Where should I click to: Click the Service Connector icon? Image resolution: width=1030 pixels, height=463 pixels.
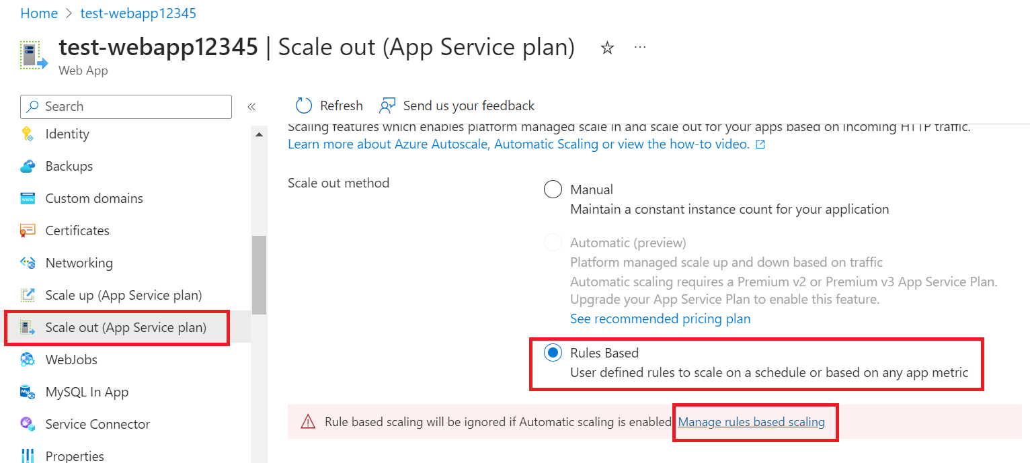pos(28,424)
